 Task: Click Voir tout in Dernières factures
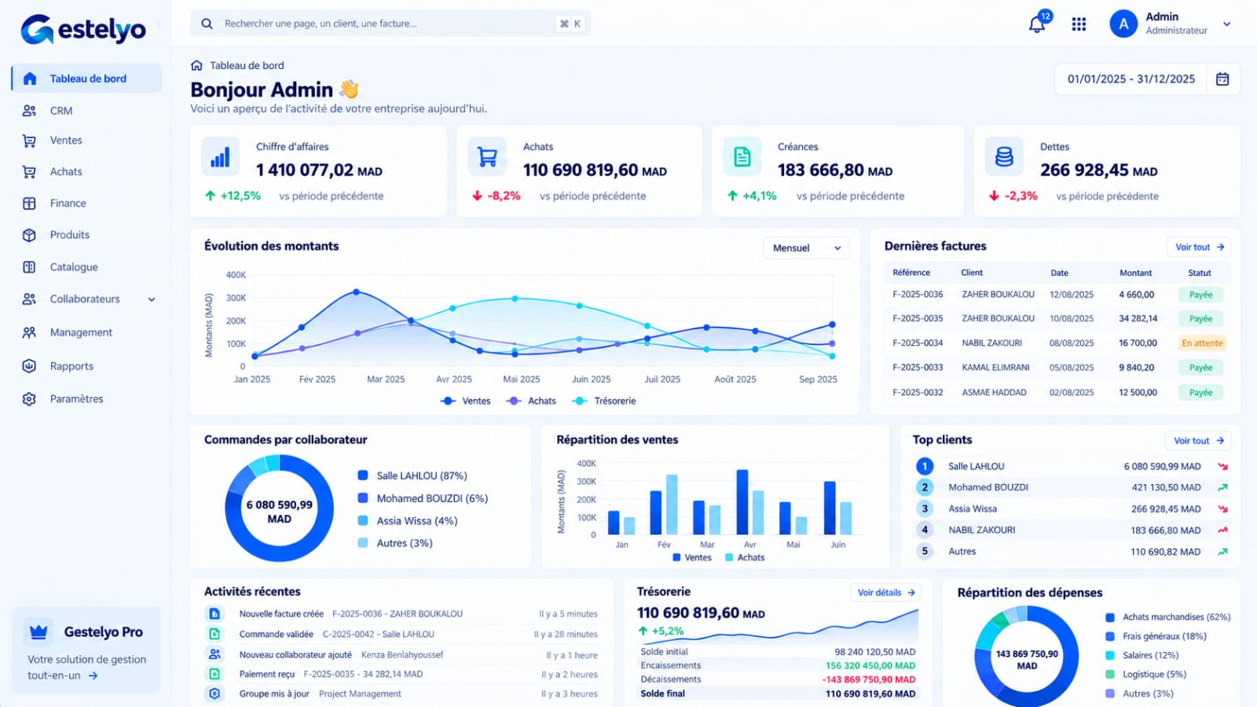(x=1199, y=247)
